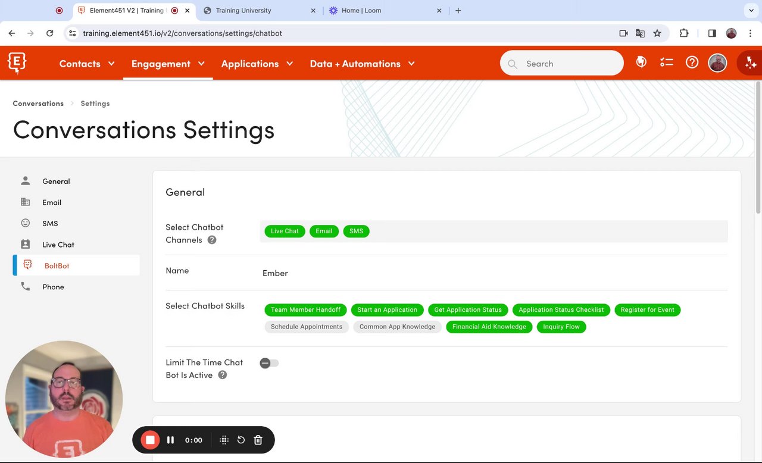Click the Email icon in sidebar
Screen dimensions: 762x463
25,202
